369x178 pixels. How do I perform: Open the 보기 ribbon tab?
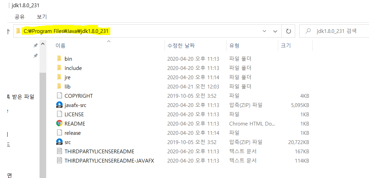click(x=42, y=17)
